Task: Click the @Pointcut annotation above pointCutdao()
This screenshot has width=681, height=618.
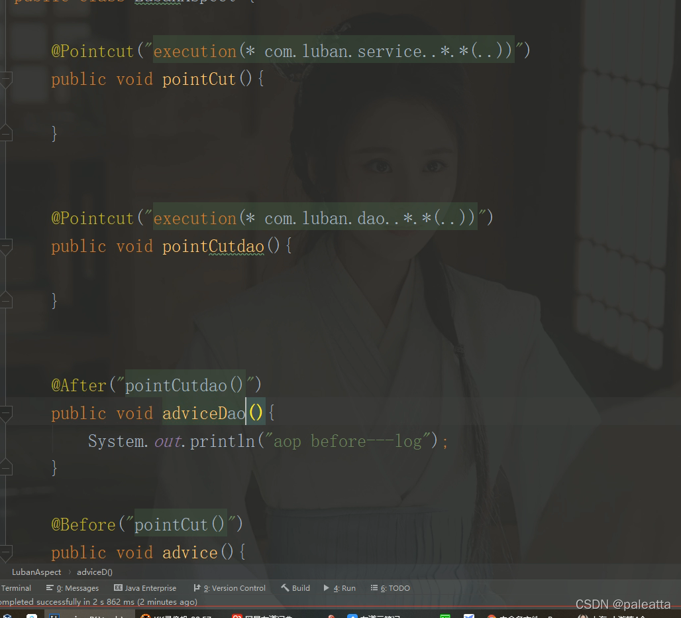Action: [x=92, y=218]
